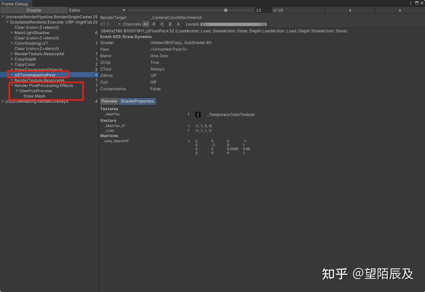Step to the previous frame event arrow
425x292 pixels.
pyautogui.click(x=350, y=10)
